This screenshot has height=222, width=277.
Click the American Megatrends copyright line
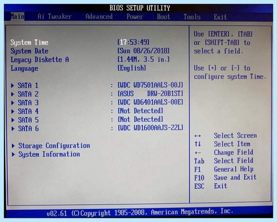[140, 213]
